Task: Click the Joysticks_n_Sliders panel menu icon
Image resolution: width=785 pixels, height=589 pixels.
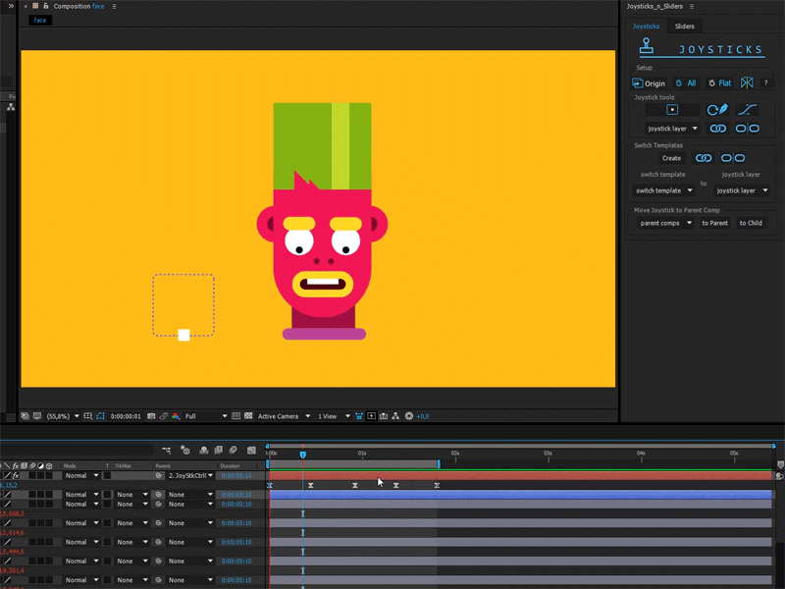Action: (691, 7)
